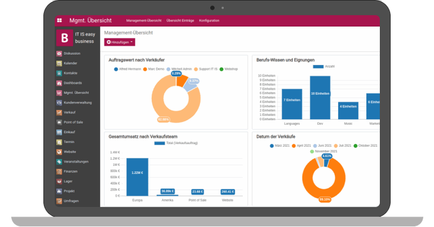The image size is (434, 227).
Task: Open the Konfiguration menu
Action: (209, 21)
